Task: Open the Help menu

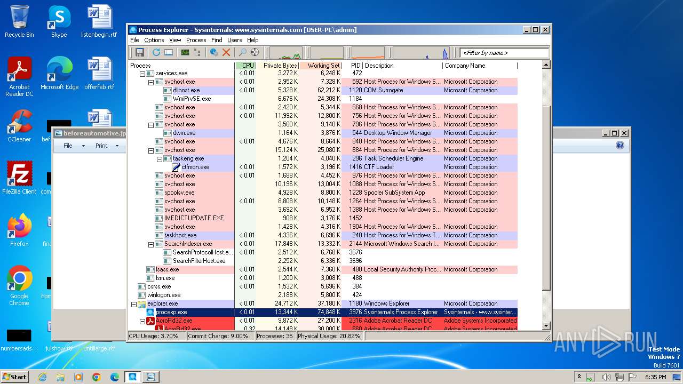Action: [x=252, y=40]
